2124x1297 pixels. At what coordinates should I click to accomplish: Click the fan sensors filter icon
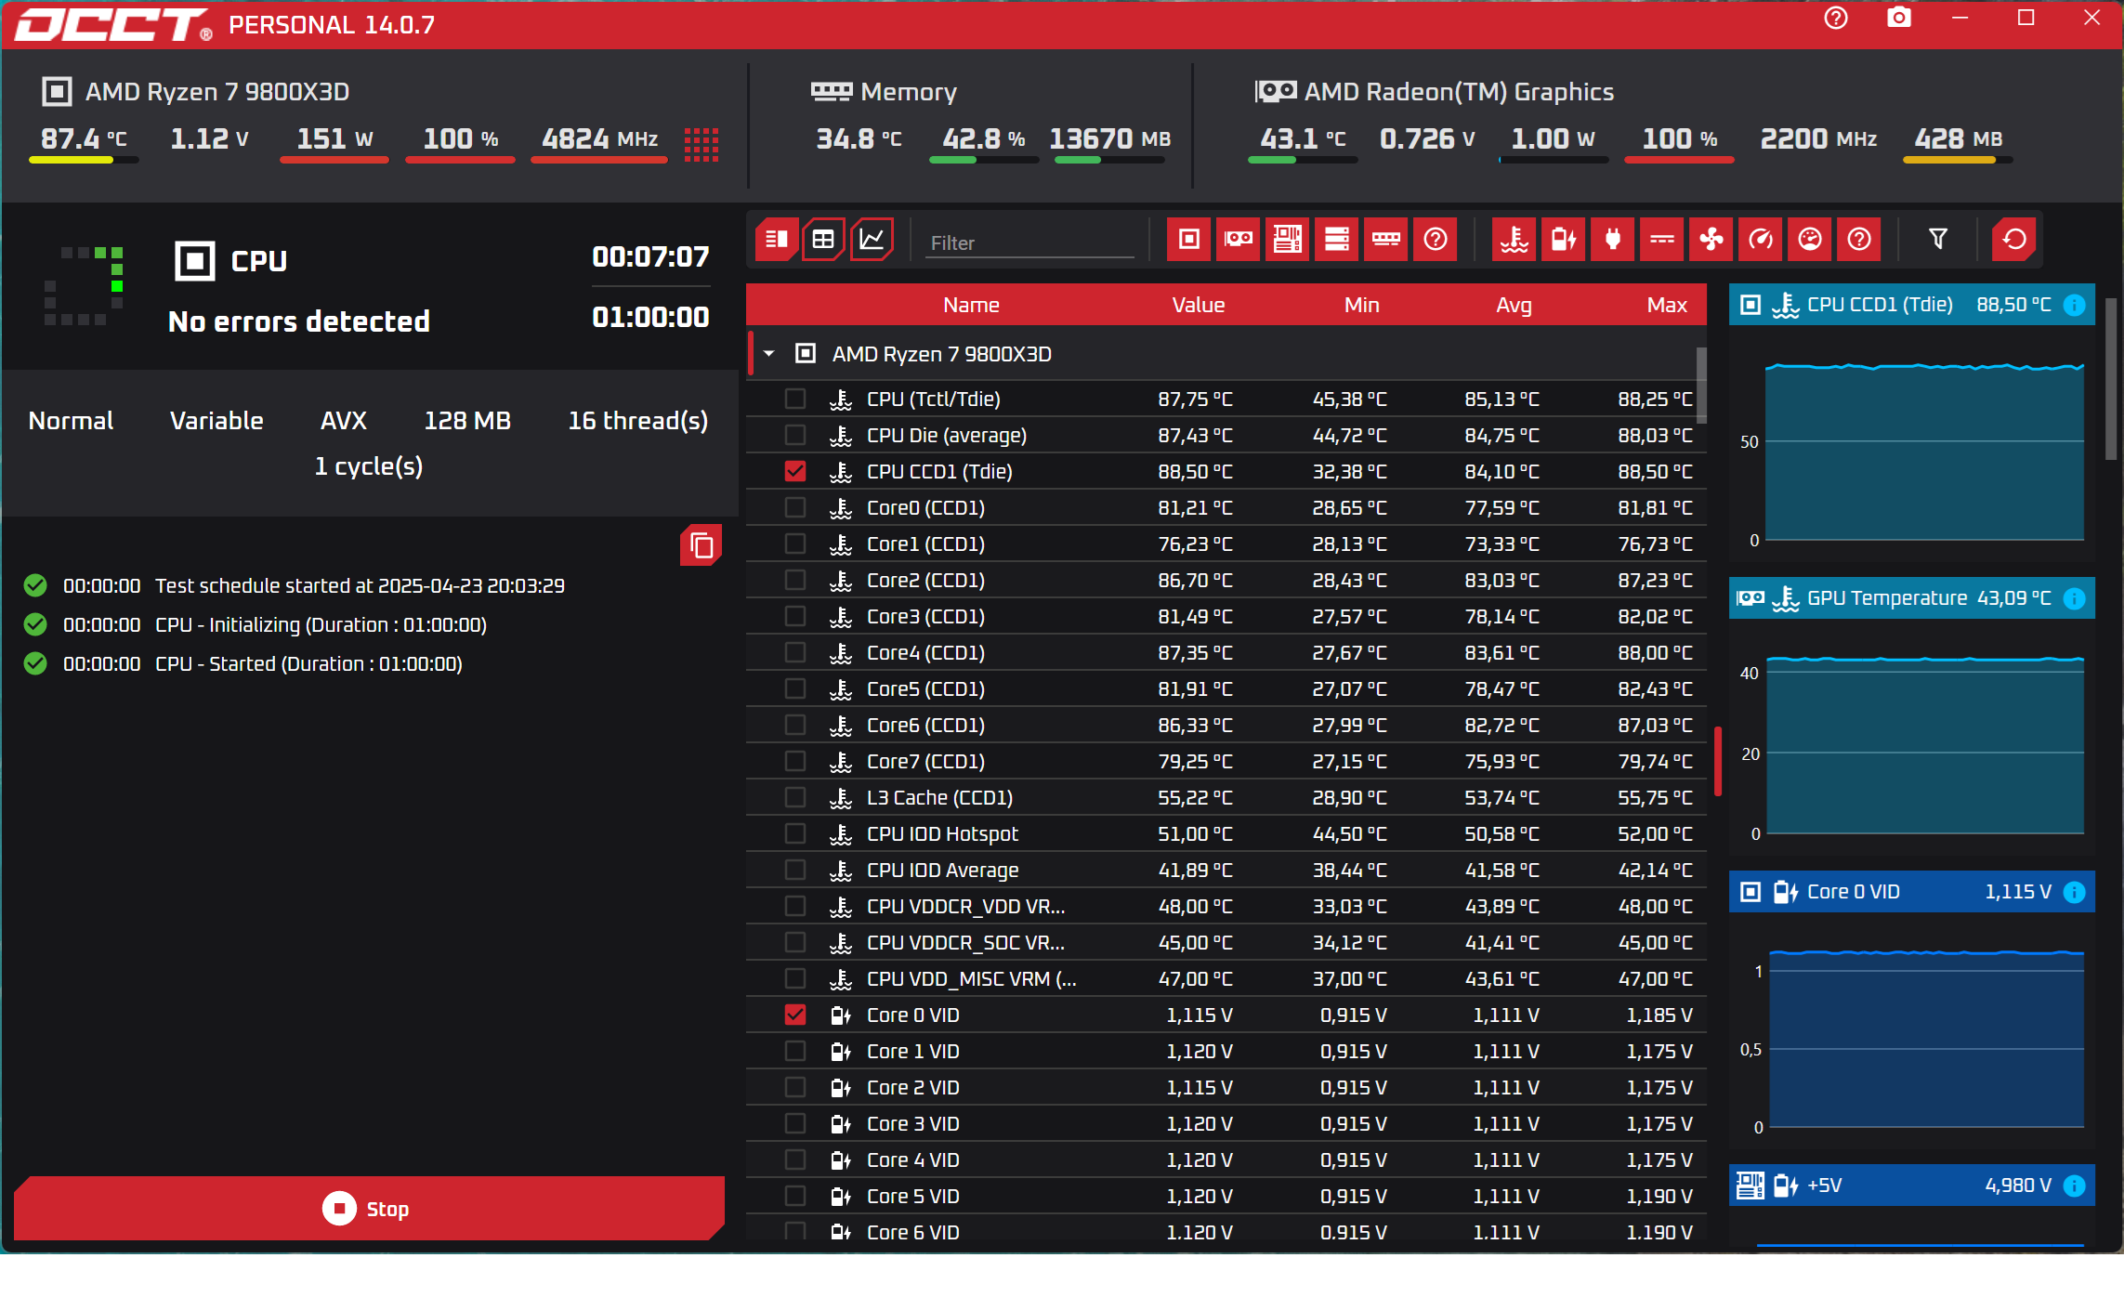coord(1711,240)
